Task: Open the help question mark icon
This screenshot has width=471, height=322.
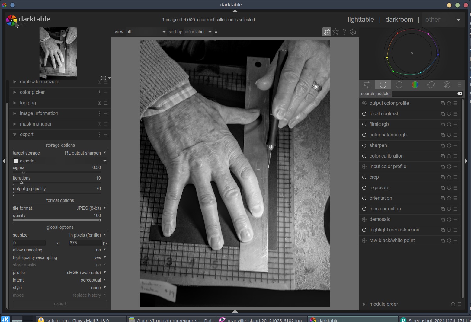Action: (344, 32)
